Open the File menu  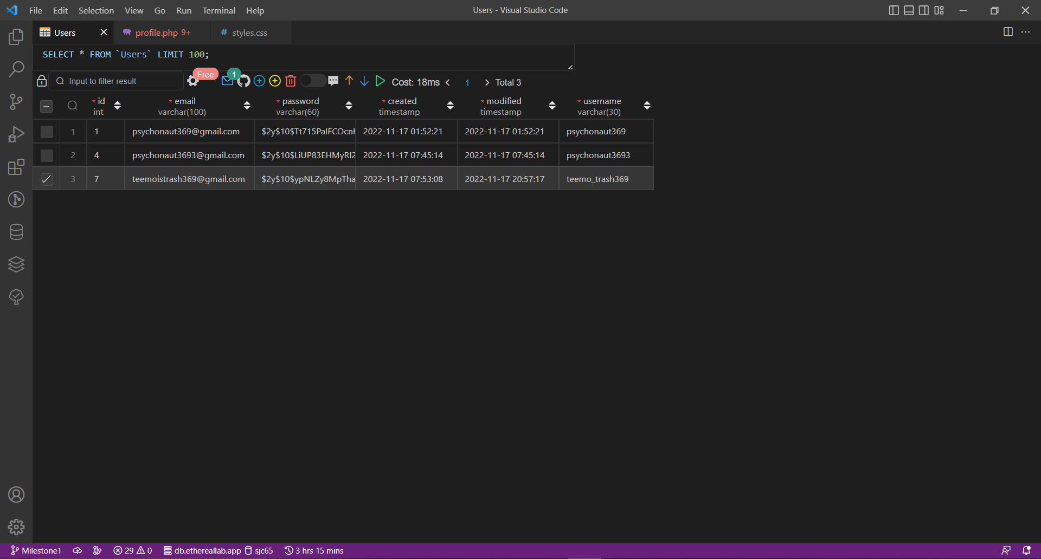tap(36, 10)
